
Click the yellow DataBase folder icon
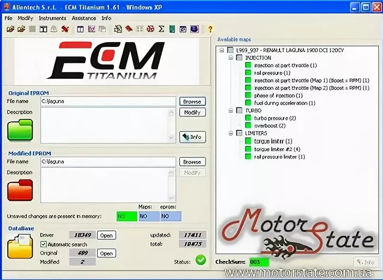pyautogui.click(x=20, y=246)
